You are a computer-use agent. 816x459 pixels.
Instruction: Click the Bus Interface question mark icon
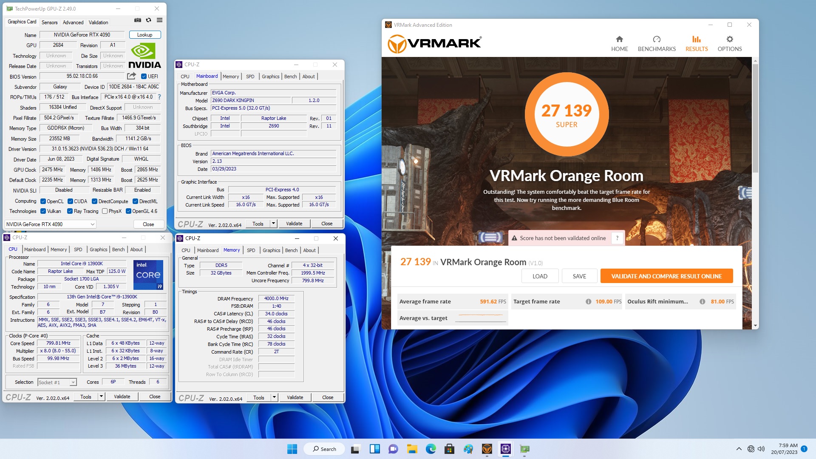tap(159, 97)
